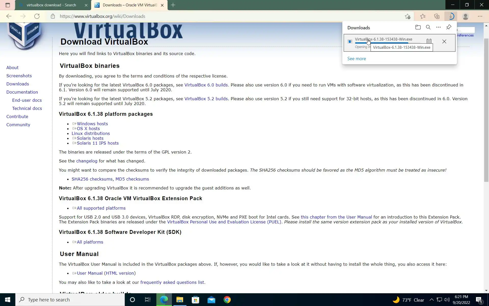Screen dimensions: 489x306
Task: Switch to virtualbox download Search tab
Action: point(51,5)
